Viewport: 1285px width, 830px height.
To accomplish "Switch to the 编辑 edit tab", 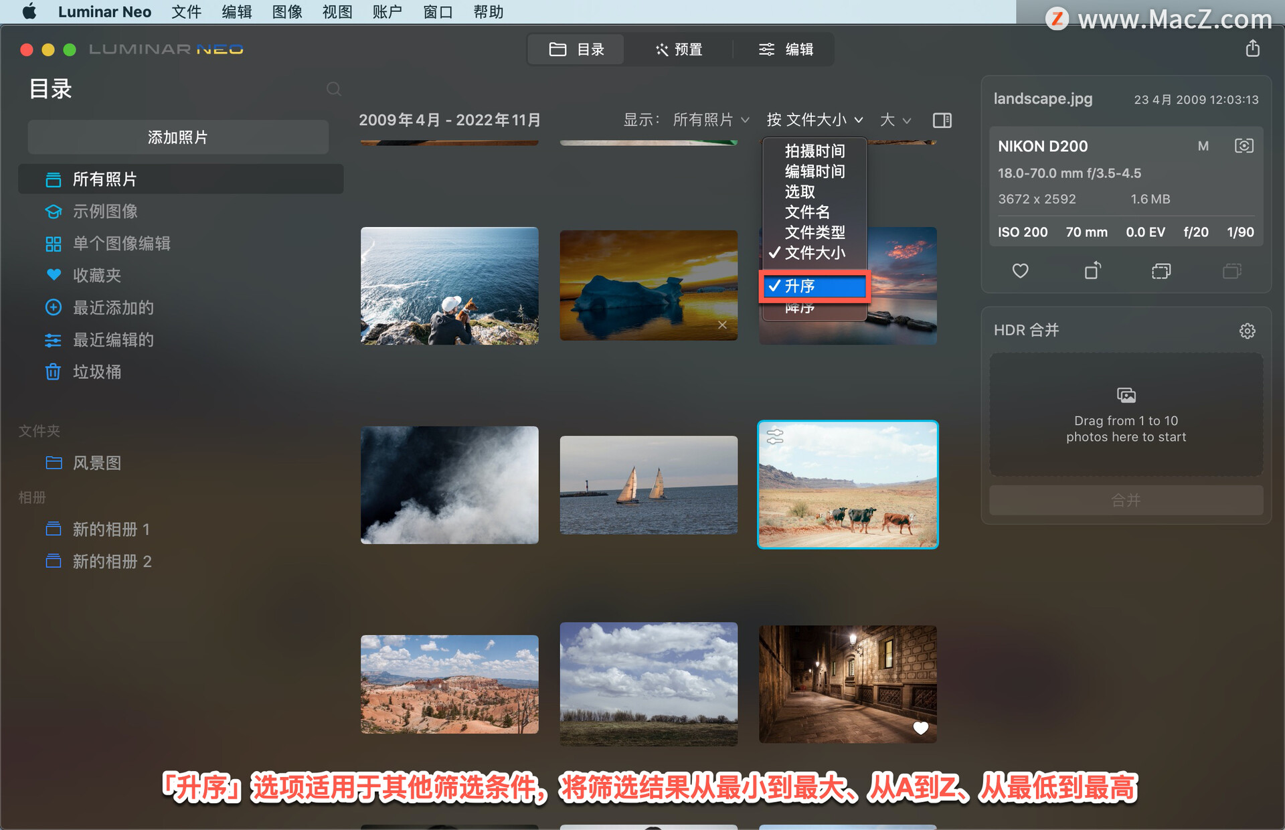I will [x=786, y=50].
